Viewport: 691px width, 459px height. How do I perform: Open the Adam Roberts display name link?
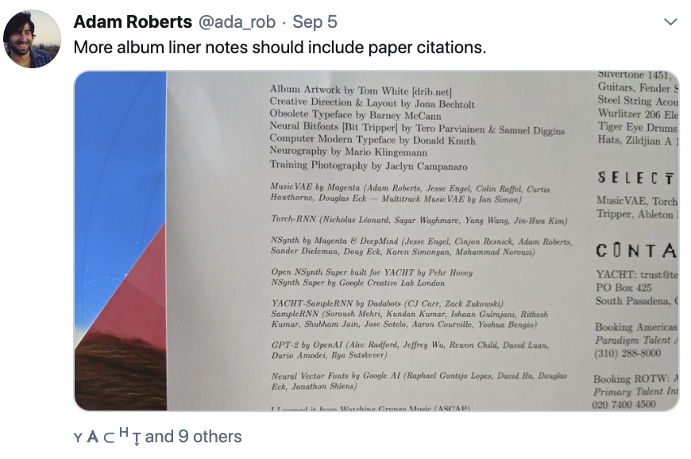[x=133, y=22]
